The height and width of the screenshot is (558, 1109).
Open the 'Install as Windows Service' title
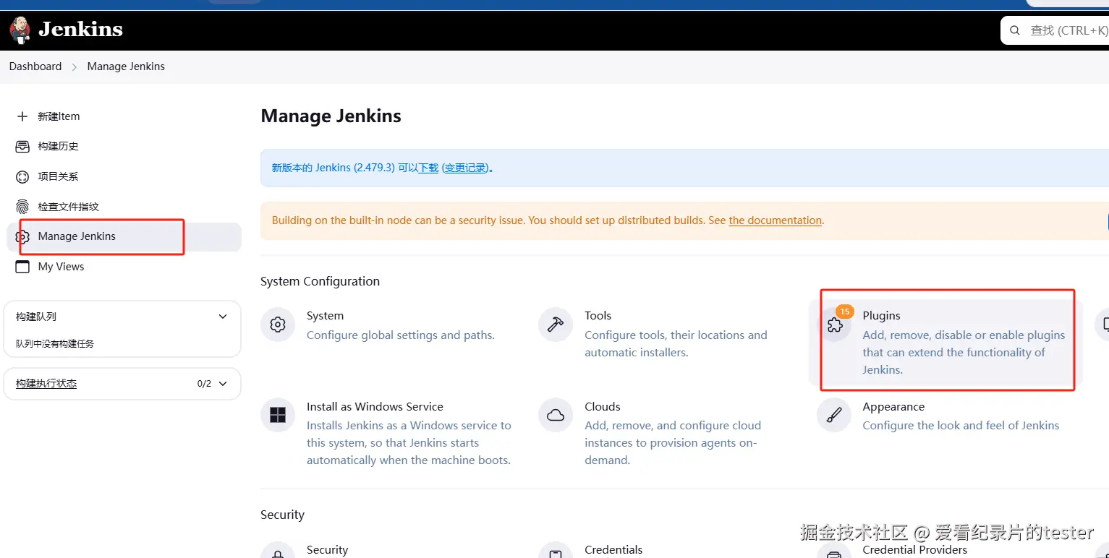click(x=375, y=407)
